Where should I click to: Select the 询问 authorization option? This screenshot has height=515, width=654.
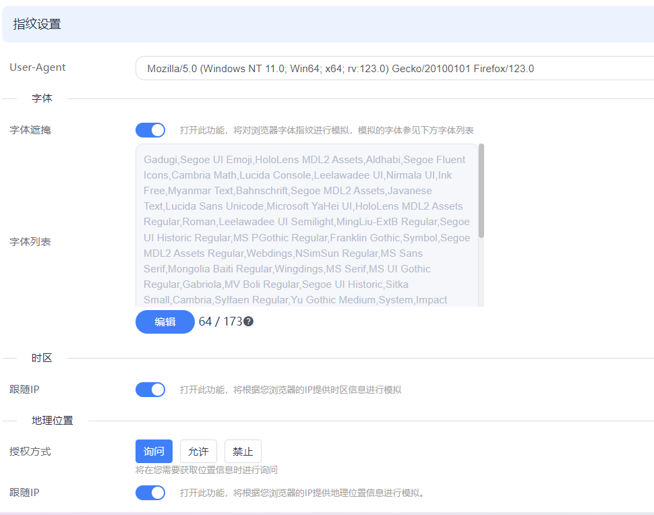[154, 451]
